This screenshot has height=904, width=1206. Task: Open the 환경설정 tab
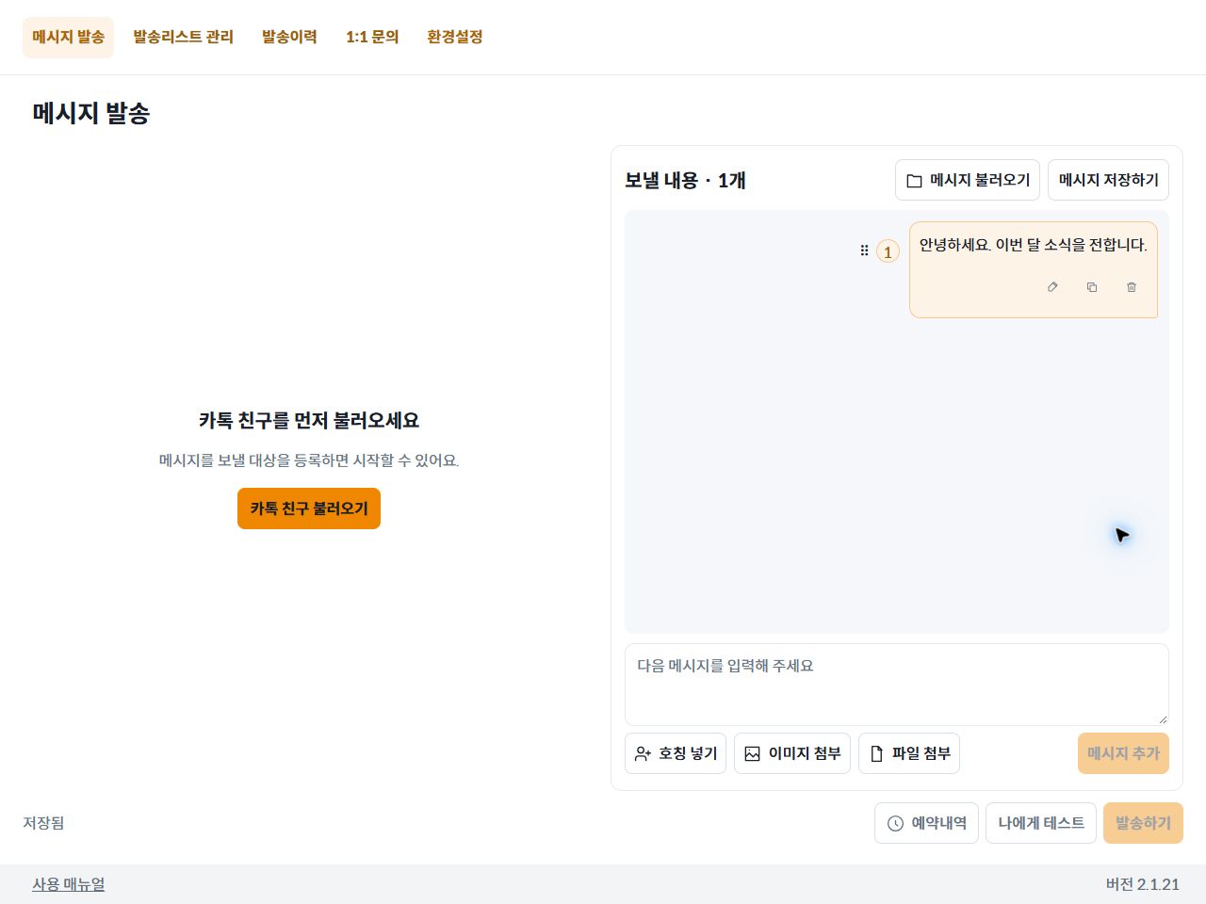pyautogui.click(x=455, y=38)
